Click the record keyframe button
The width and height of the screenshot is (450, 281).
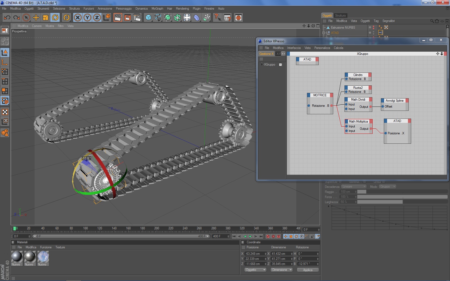(x=268, y=236)
